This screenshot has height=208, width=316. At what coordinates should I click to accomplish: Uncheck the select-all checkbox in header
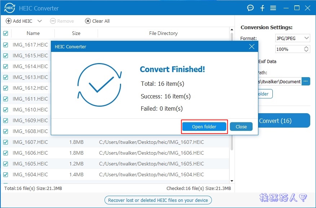point(5,33)
